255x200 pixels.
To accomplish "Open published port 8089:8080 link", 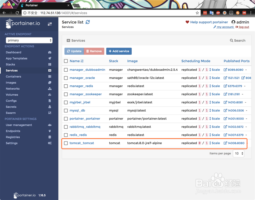I will [x=234, y=70].
